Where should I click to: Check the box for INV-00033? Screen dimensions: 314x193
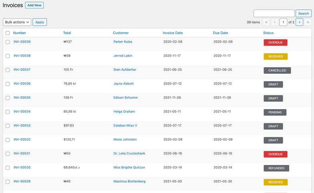tap(8, 126)
